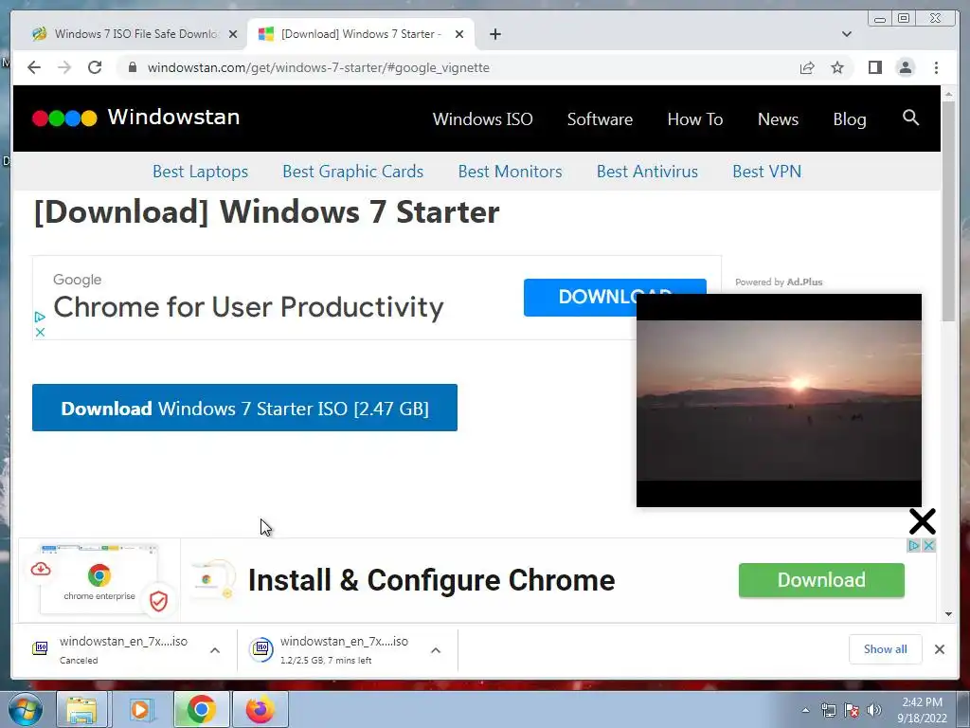Follow the Best VPN link
Viewport: 970px width, 728px height.
click(x=767, y=172)
